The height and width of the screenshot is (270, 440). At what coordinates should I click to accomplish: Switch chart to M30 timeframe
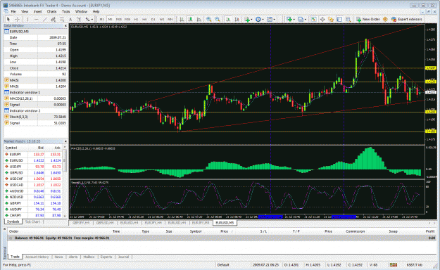127,19
